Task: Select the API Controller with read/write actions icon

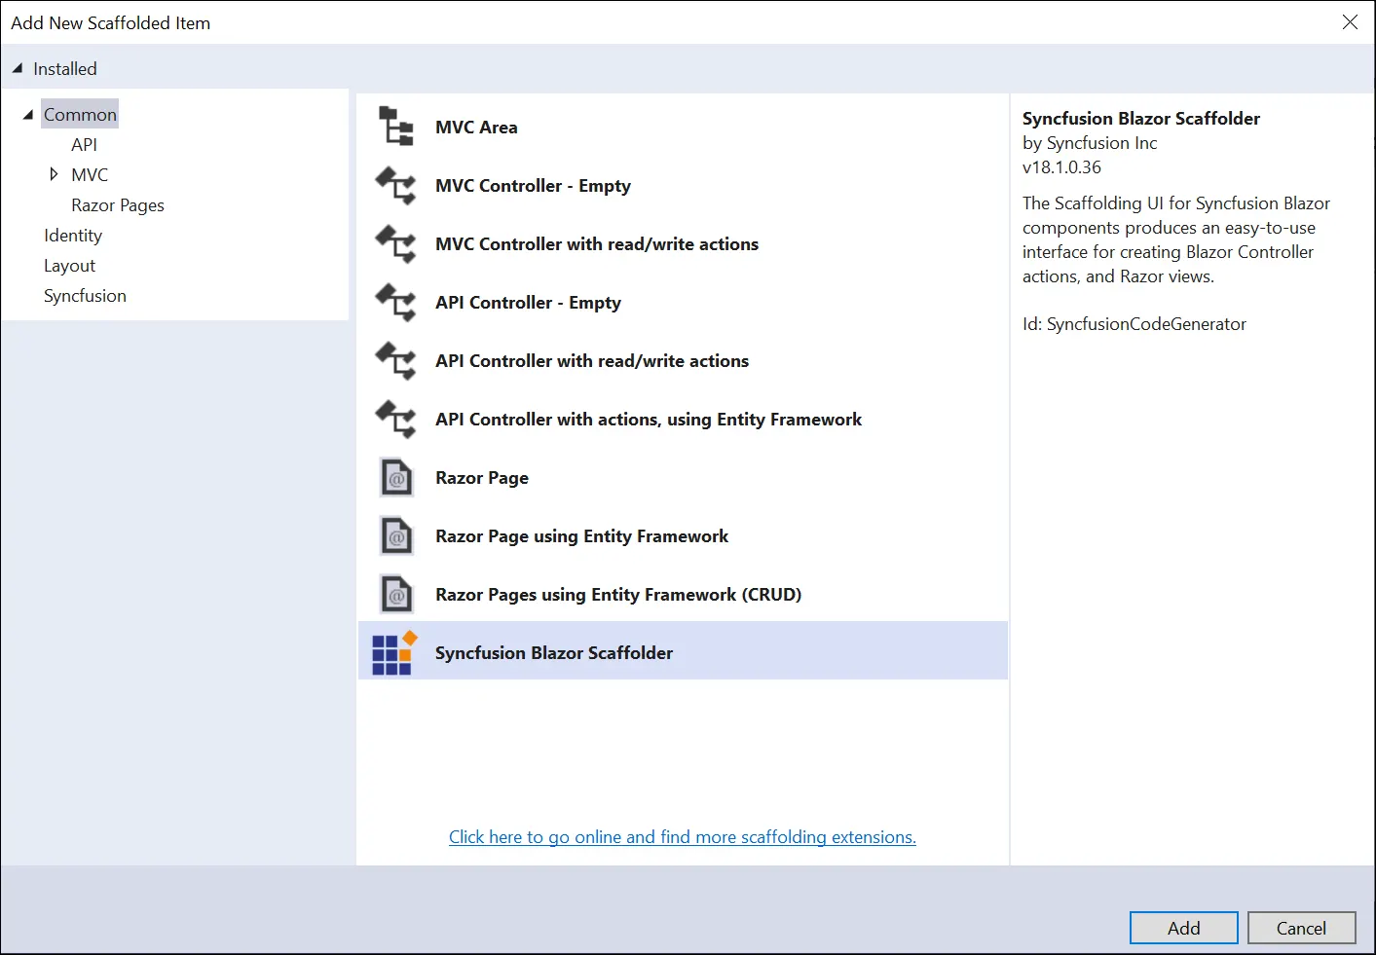Action: coord(394,360)
